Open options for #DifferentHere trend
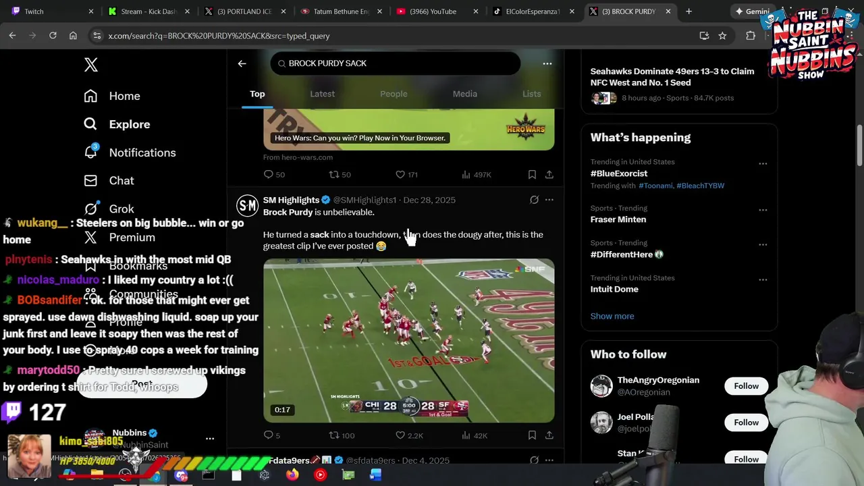The height and width of the screenshot is (486, 864). 763,244
